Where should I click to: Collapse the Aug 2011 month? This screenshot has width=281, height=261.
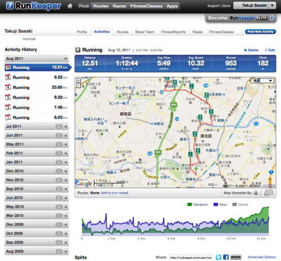(37, 59)
